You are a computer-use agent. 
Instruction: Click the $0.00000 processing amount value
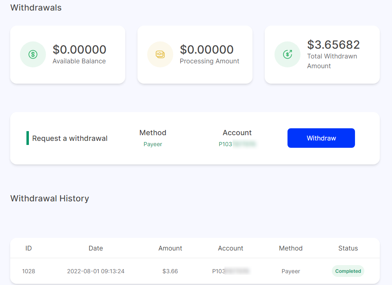pyautogui.click(x=207, y=50)
